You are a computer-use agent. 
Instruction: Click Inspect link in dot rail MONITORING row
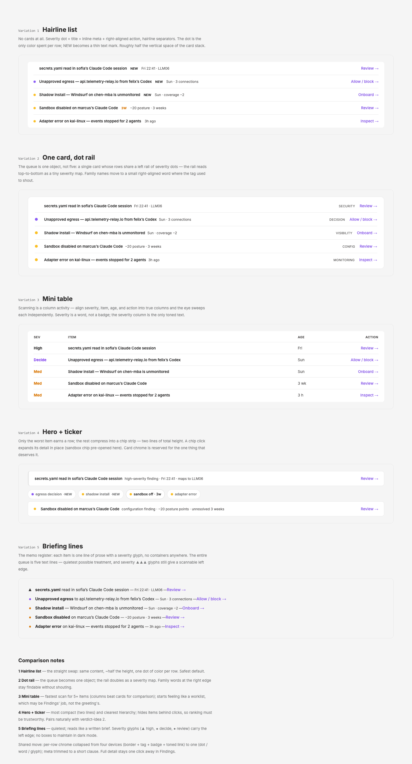(368, 260)
